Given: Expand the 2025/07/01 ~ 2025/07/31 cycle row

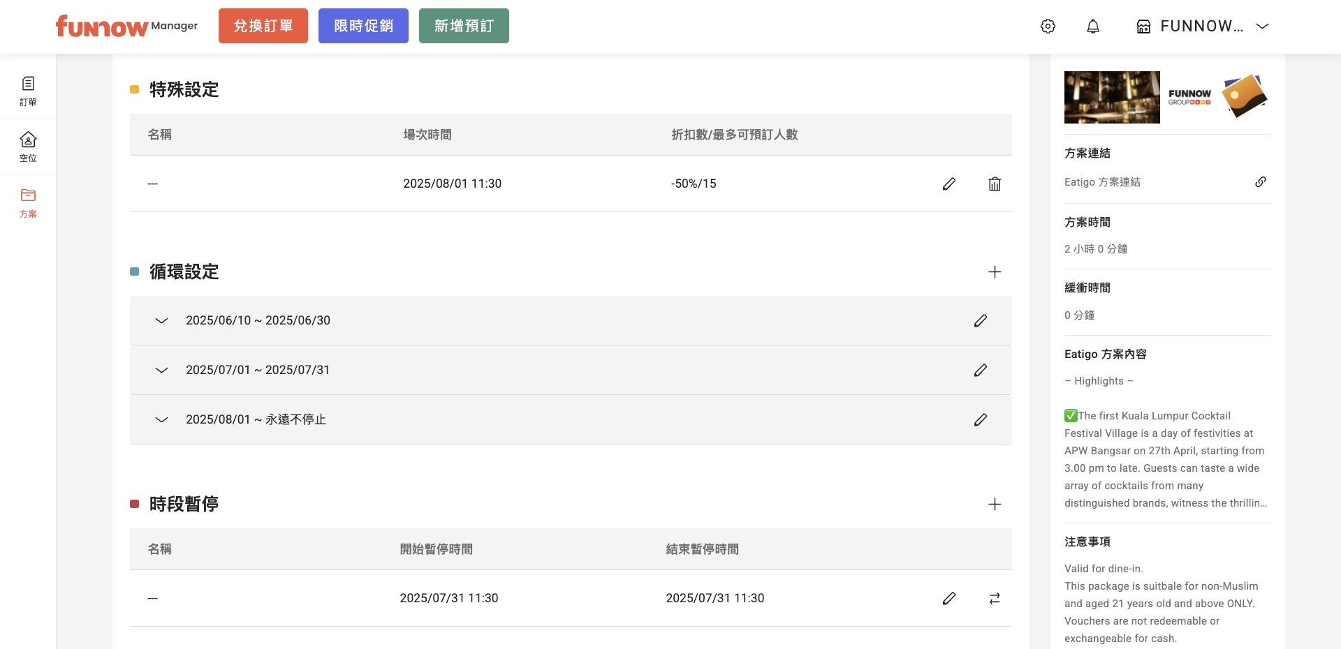Looking at the screenshot, I should (161, 371).
